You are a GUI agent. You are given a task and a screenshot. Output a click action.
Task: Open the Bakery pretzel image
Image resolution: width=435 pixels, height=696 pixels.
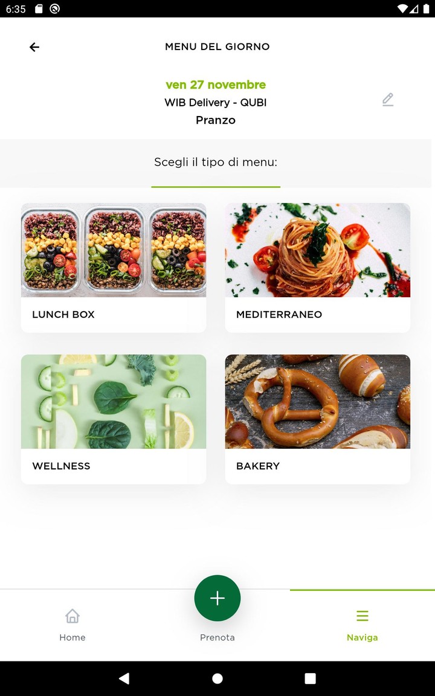coord(317,401)
